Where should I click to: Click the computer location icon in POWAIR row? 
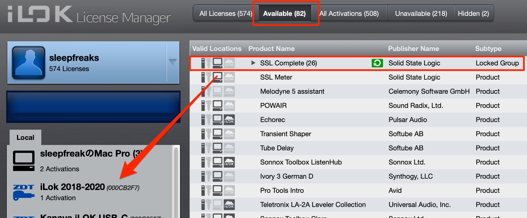(217, 106)
